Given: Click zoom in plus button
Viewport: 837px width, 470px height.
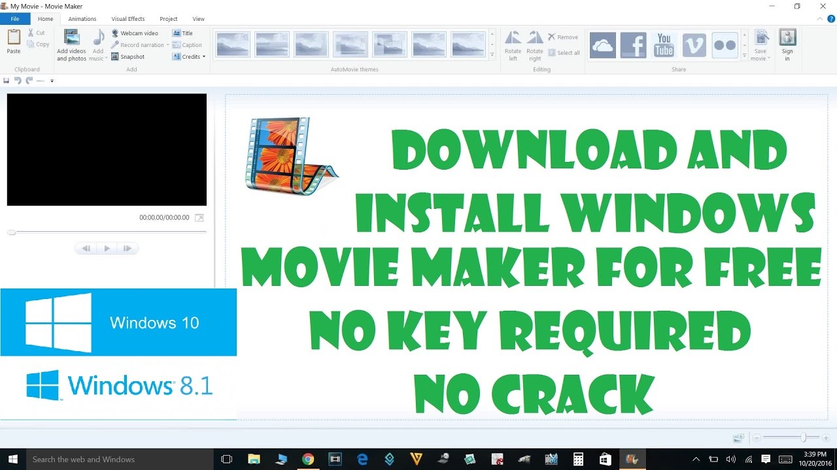Looking at the screenshot, I should click(x=827, y=438).
